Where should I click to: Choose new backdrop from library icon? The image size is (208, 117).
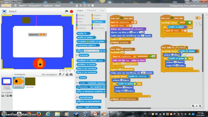(x=3, y=96)
